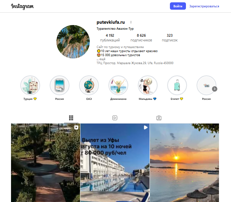Show next highlights with arrow
The width and height of the screenshot is (231, 202).
[x=215, y=89]
